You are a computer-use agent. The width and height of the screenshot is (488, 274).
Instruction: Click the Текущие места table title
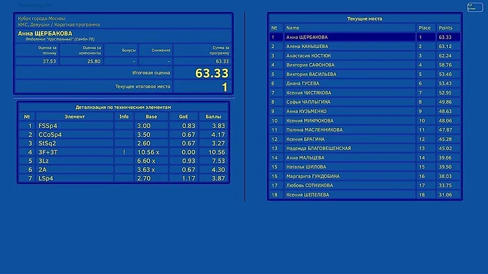[364, 19]
